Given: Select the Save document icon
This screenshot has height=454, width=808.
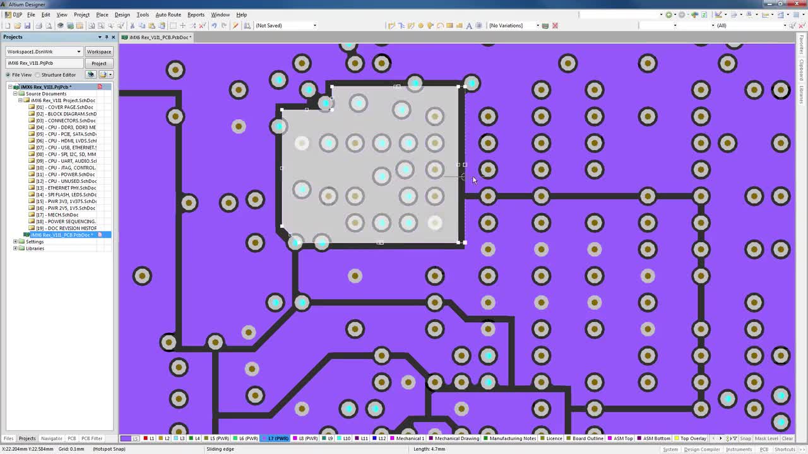Looking at the screenshot, I should 28,25.
